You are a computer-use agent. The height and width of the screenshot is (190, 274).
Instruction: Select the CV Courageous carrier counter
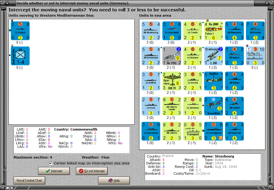[x=213, y=131]
